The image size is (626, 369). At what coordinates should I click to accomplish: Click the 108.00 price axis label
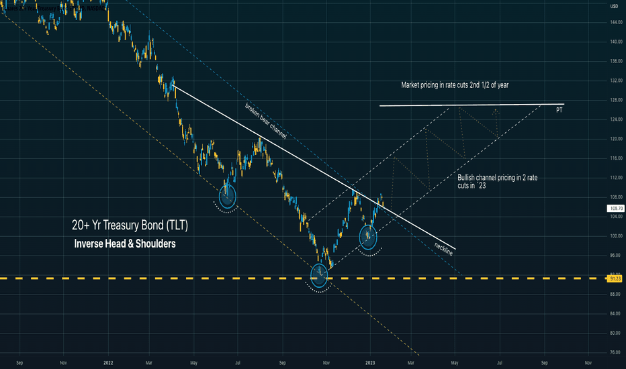point(616,197)
